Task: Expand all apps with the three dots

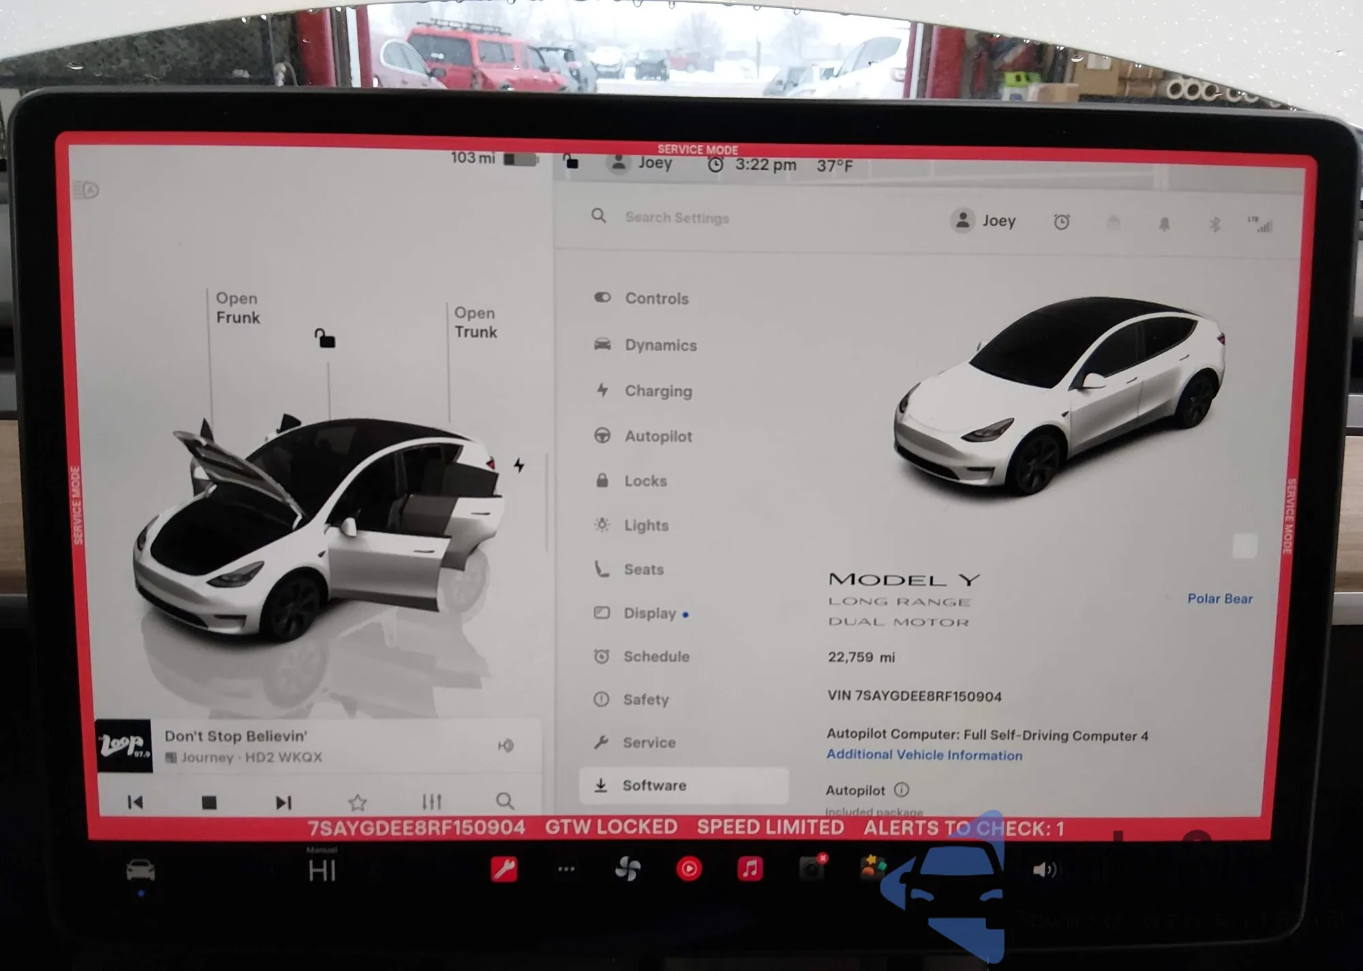Action: point(566,869)
